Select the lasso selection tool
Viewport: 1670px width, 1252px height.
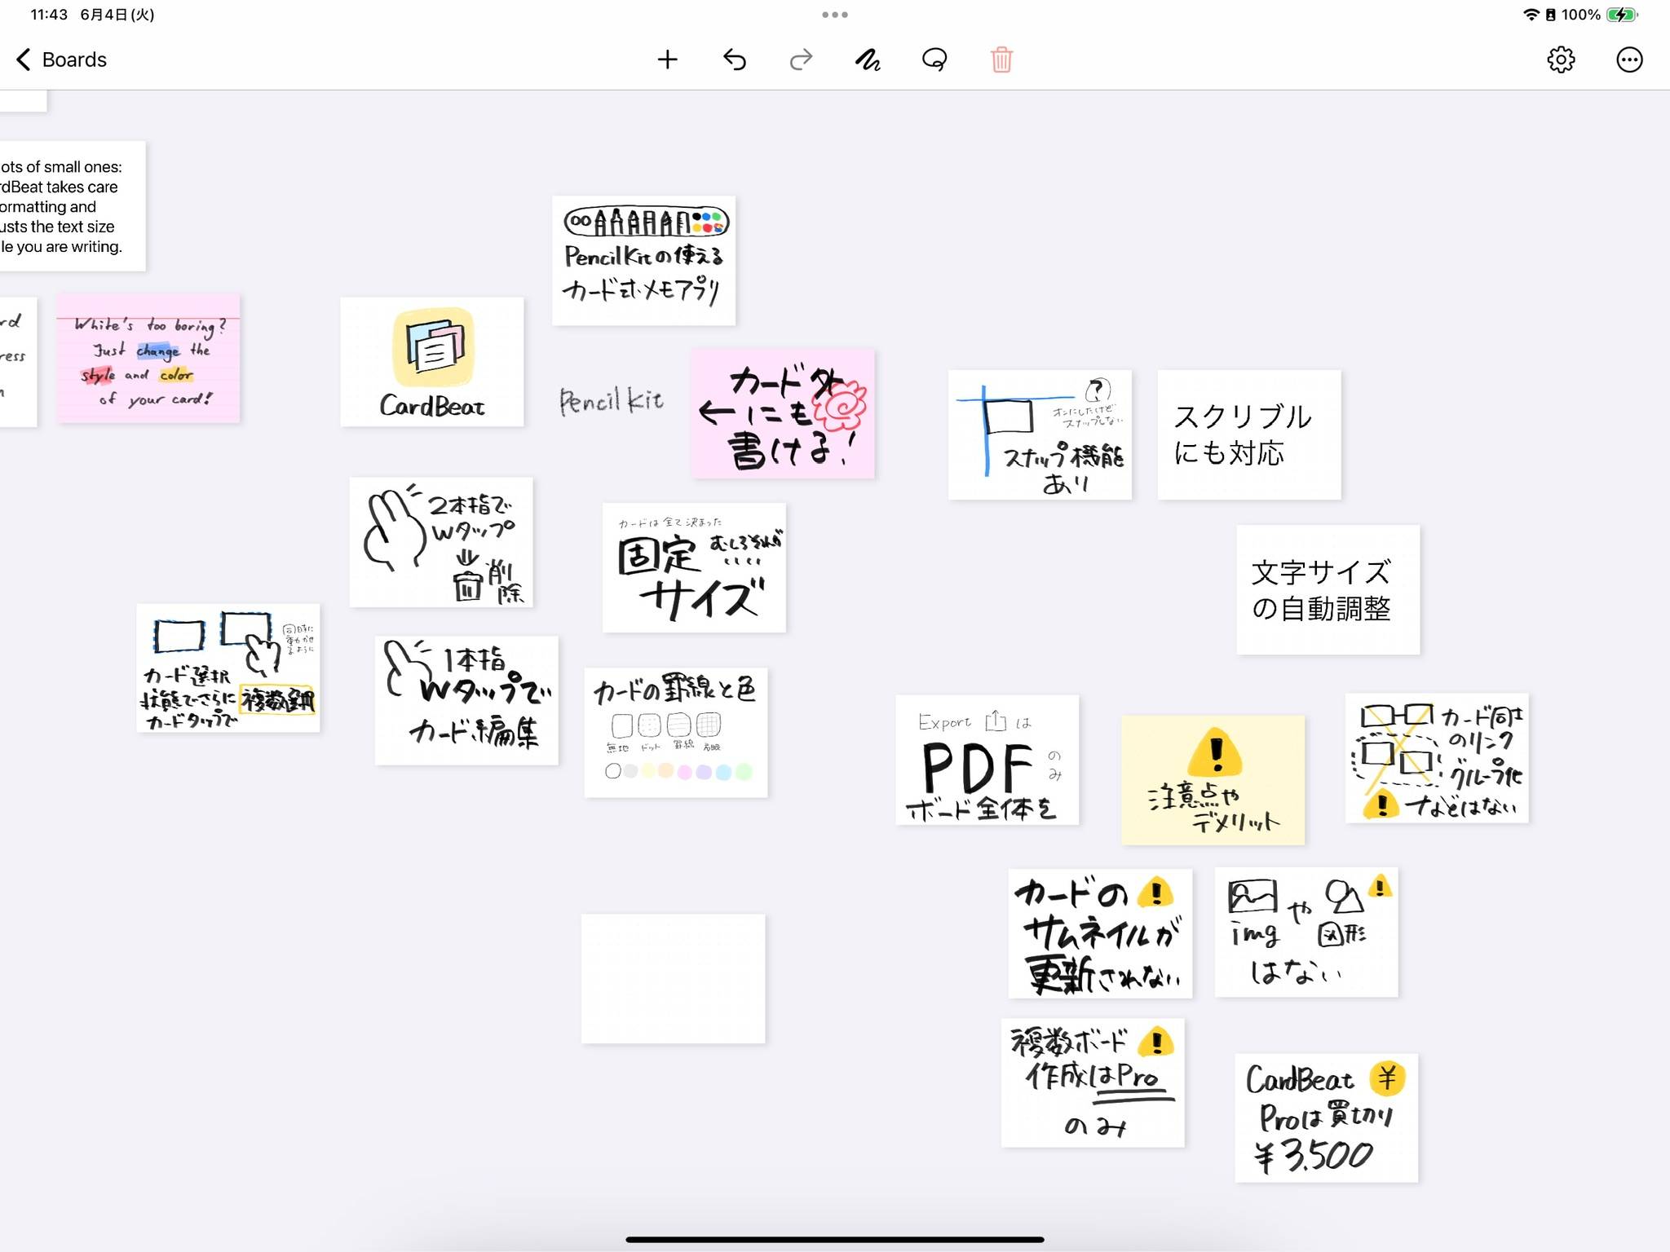(934, 60)
